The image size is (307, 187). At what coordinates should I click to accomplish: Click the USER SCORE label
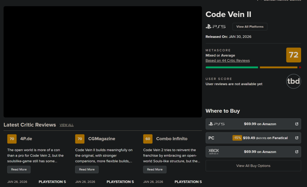[219, 79]
